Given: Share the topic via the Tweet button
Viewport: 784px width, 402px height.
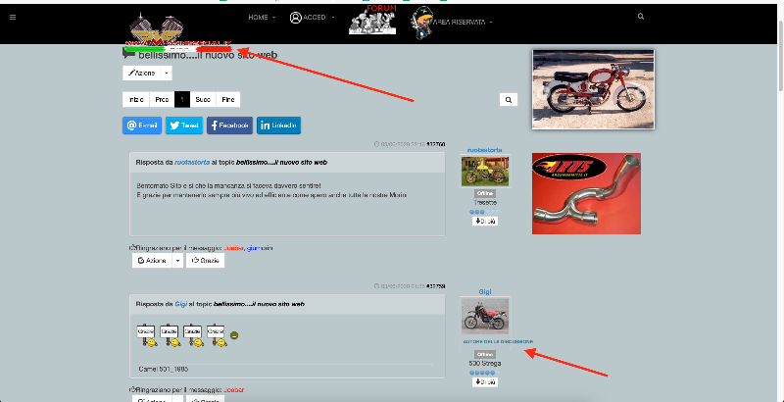Looking at the screenshot, I should [184, 126].
